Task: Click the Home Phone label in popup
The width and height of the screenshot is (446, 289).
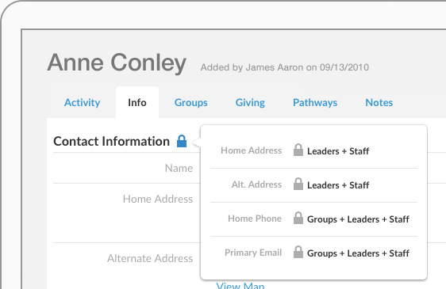Action: (x=255, y=219)
